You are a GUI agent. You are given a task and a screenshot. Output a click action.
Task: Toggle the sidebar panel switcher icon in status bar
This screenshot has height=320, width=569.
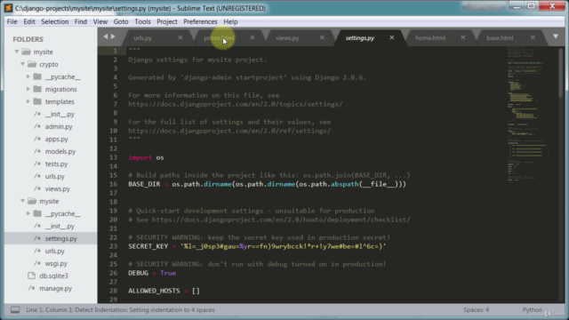click(x=15, y=310)
